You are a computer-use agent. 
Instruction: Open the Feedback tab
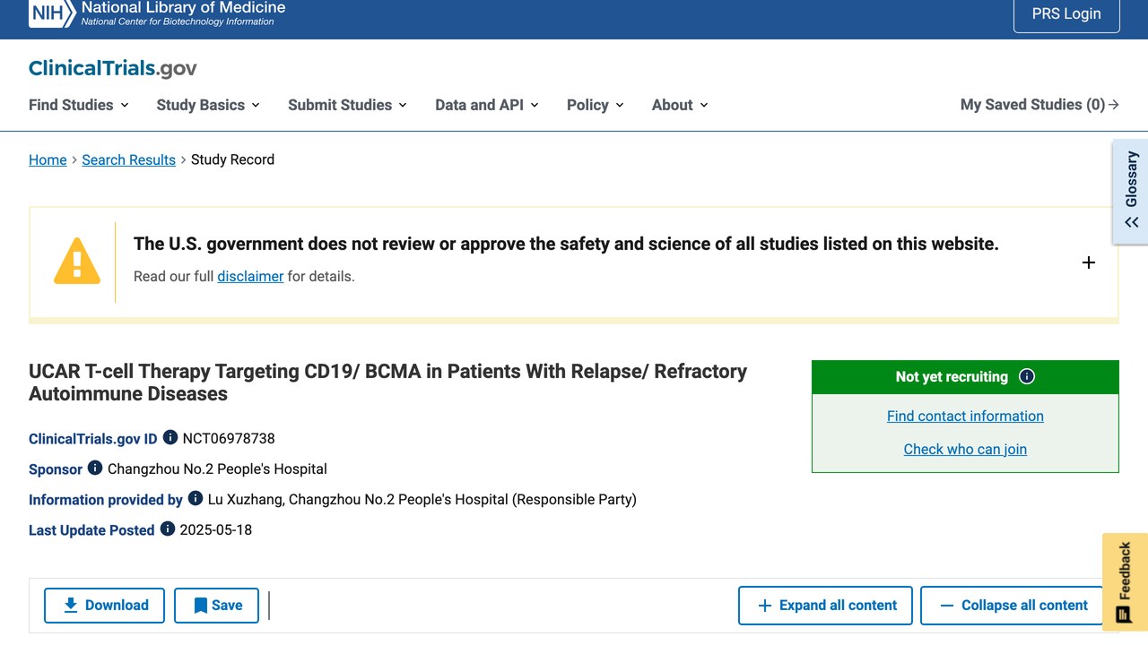pyautogui.click(x=1125, y=582)
